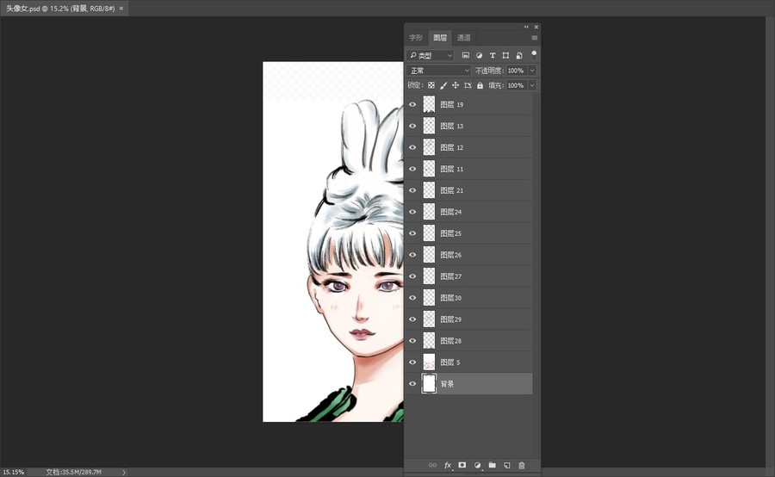Image resolution: width=775 pixels, height=477 pixels.
Task: Click thumbnail of 背景 layer
Action: [x=429, y=383]
